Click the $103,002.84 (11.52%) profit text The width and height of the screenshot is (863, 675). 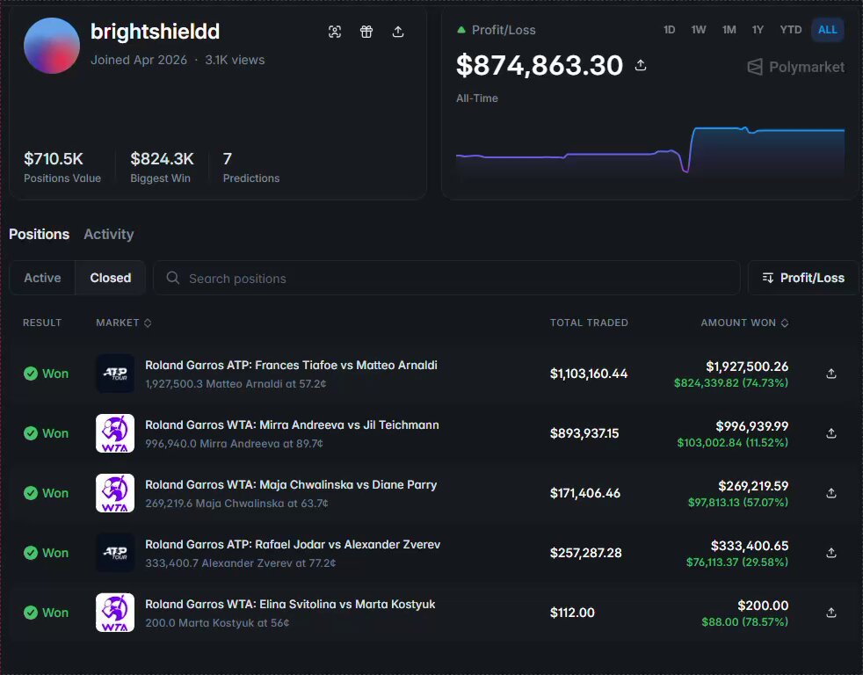point(733,443)
